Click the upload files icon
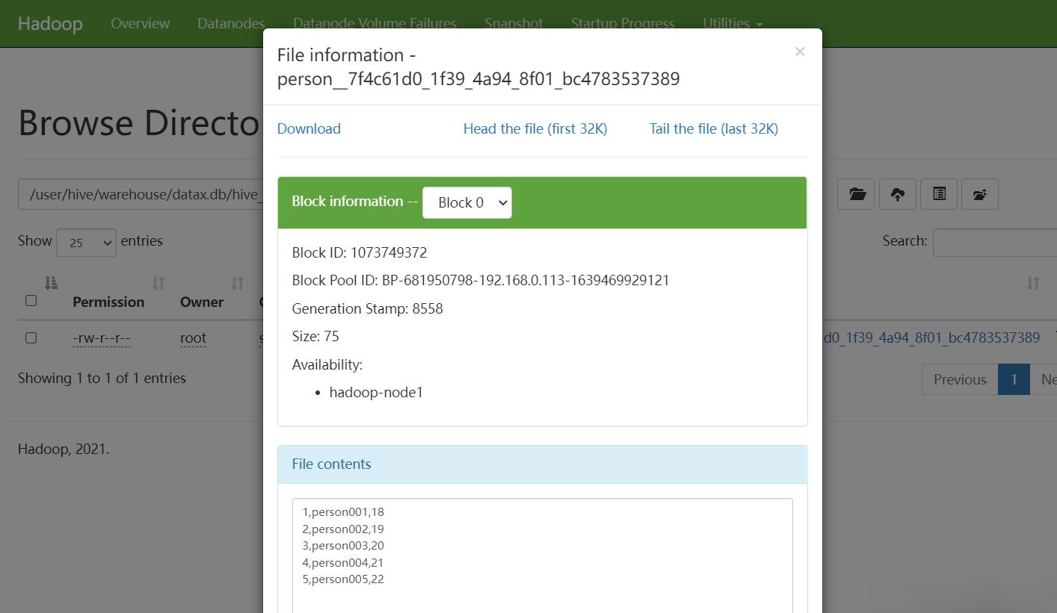 pyautogui.click(x=897, y=193)
